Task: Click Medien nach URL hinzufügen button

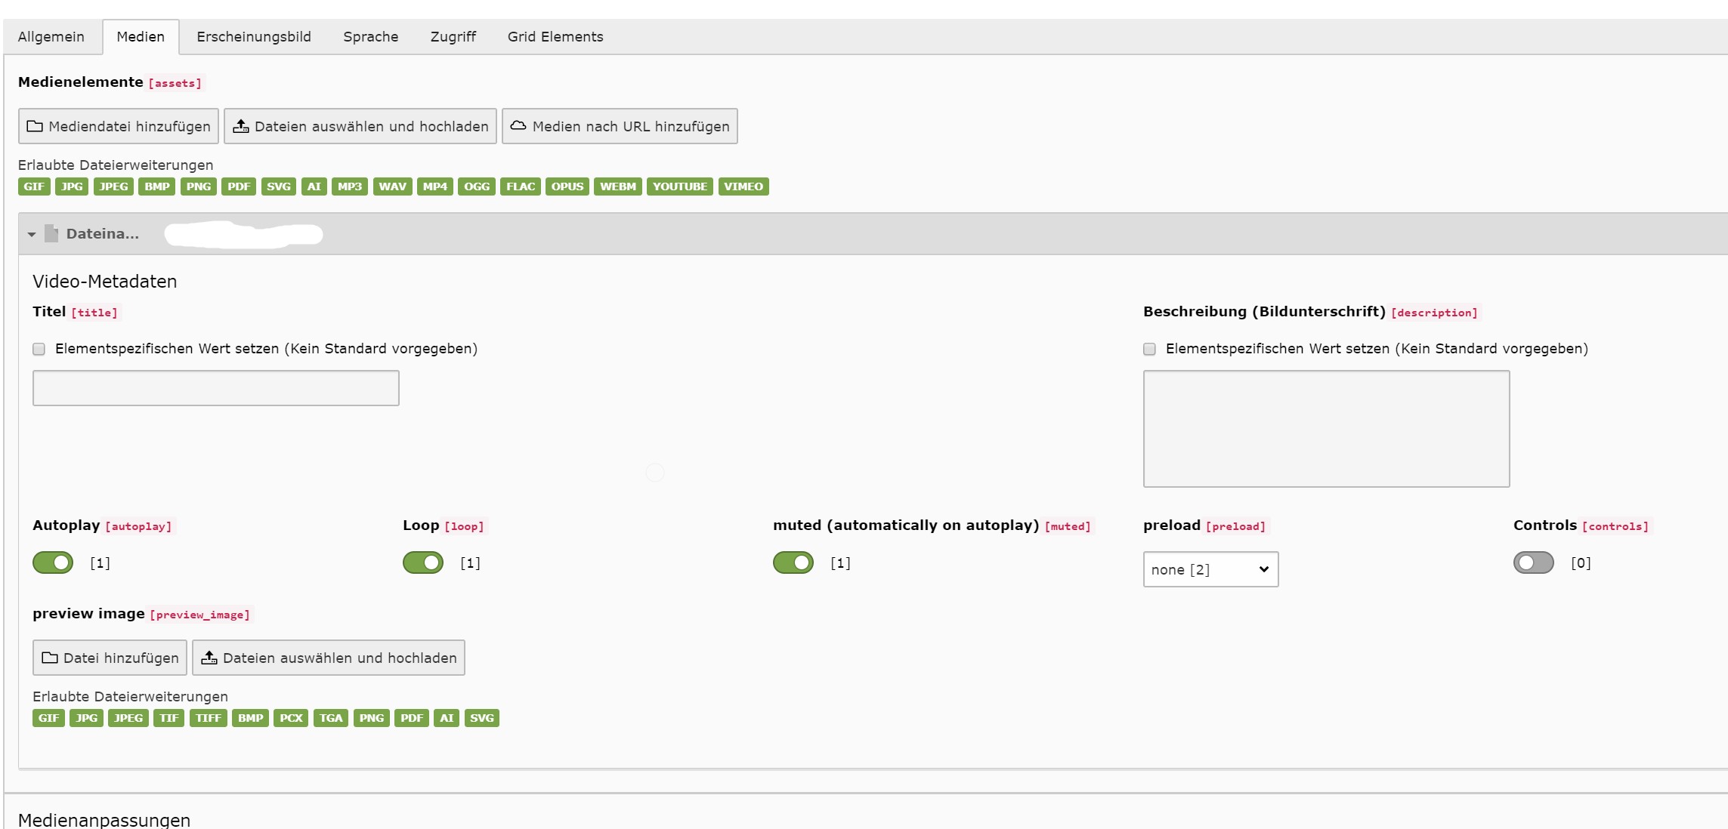Action: [x=620, y=126]
